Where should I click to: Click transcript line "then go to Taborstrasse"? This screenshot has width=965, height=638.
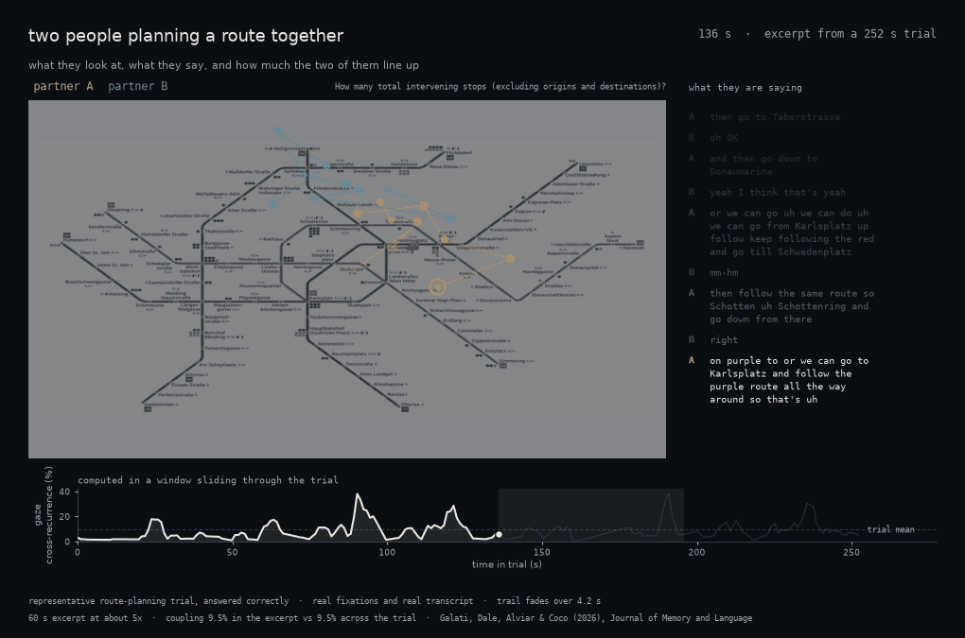point(774,117)
